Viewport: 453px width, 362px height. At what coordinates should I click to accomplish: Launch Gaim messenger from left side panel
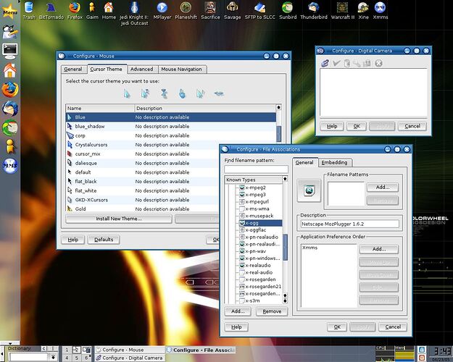(x=10, y=146)
